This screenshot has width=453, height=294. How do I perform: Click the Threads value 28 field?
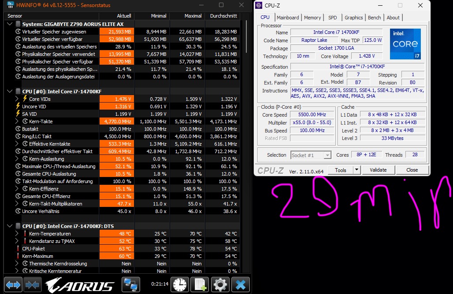click(415, 154)
